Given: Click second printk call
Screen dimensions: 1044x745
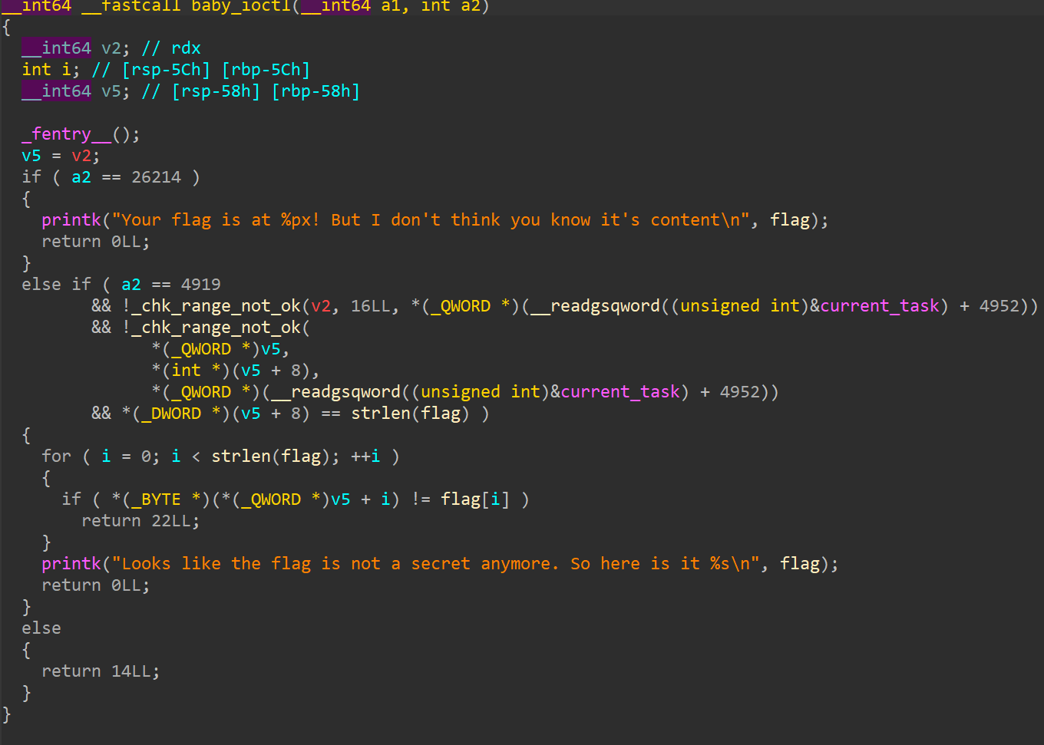Looking at the screenshot, I should [71, 564].
